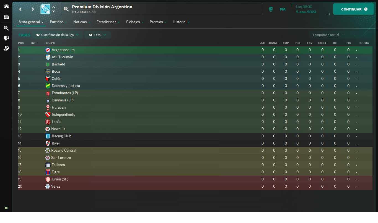Viewport: 378px width, 223px height.
Task: Go back with the left arrow
Action: point(20,9)
